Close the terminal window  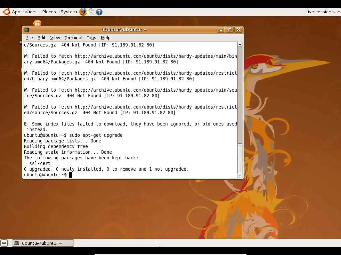(x=238, y=30)
